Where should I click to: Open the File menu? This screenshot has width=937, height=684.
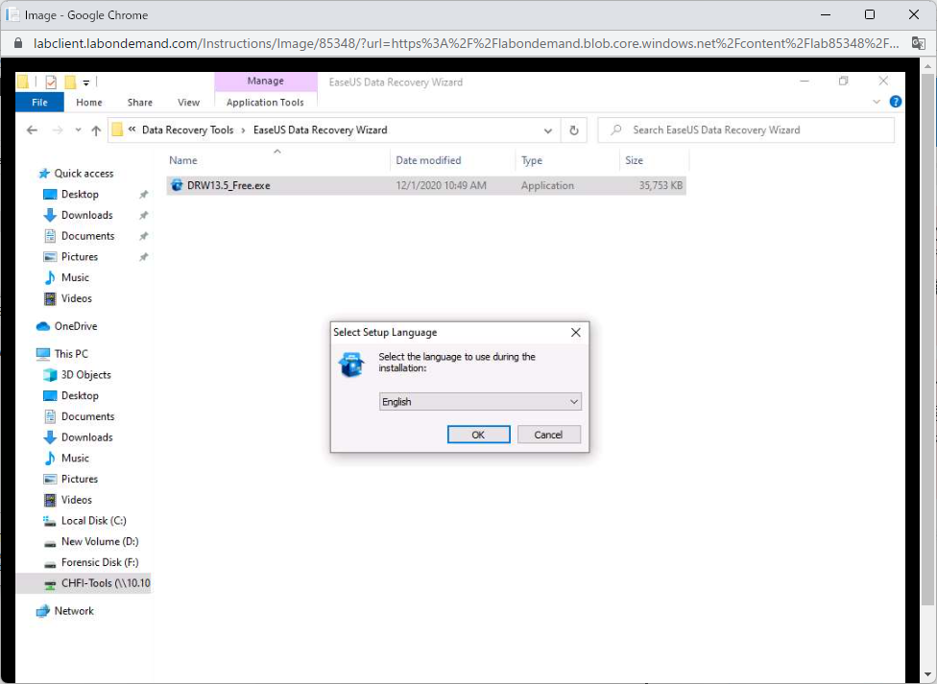point(38,102)
